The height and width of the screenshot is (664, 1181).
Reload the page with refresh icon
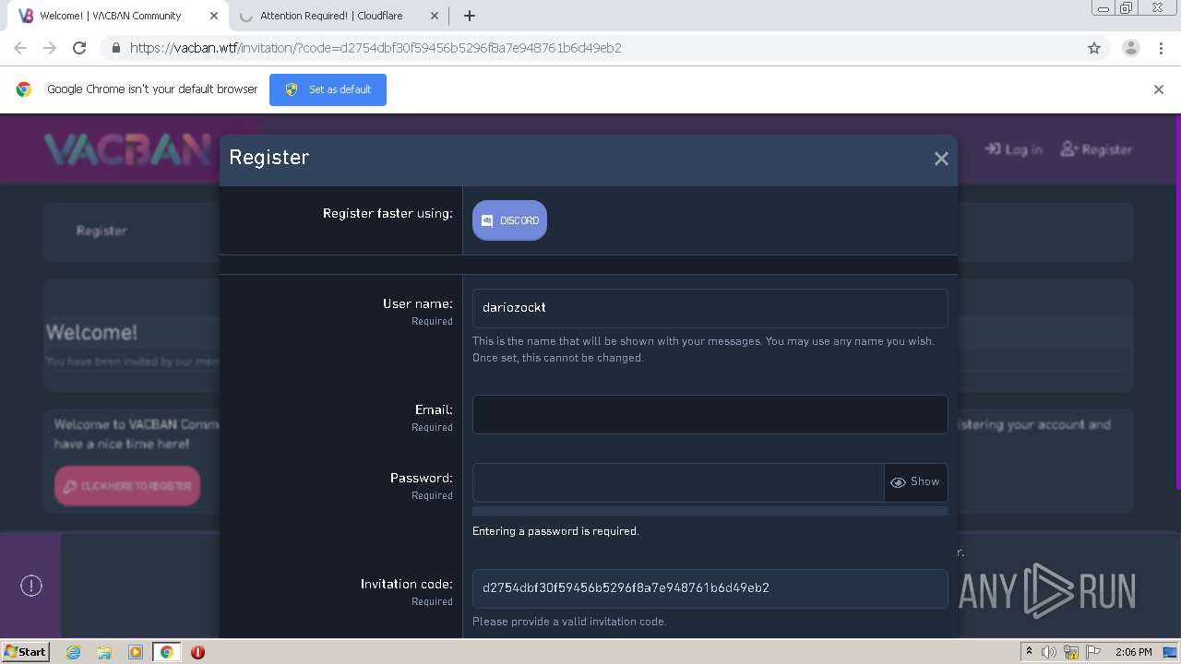79,48
